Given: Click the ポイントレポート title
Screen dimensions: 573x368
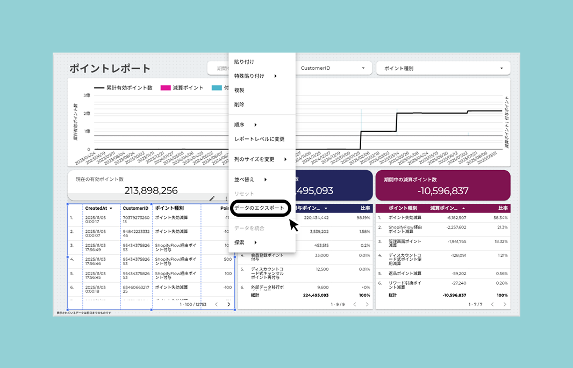Looking at the screenshot, I should point(110,68).
